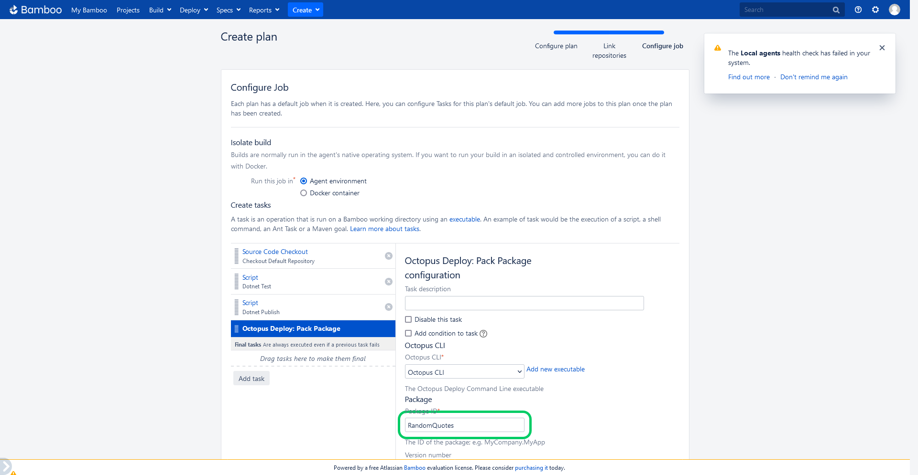
Task: Click the search magnifier icon
Action: pyautogui.click(x=836, y=10)
